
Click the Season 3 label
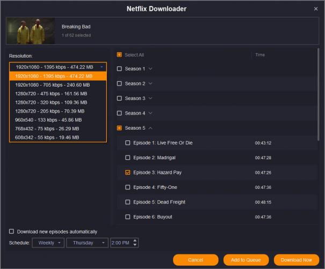(135, 98)
